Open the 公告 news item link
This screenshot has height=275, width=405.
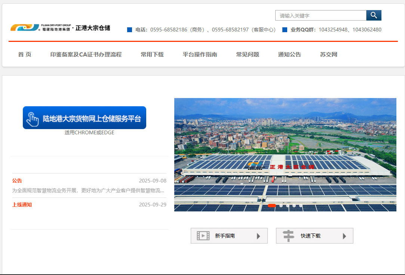coord(17,181)
